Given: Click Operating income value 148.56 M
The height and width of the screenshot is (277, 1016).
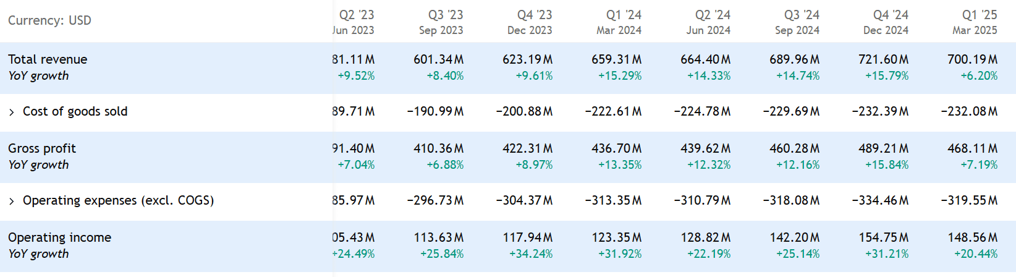Looking at the screenshot, I should pos(972,237).
